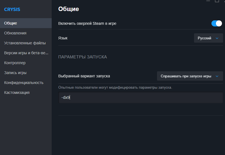
Task: Click the CRYSIS game title link
Action: coord(12,9)
